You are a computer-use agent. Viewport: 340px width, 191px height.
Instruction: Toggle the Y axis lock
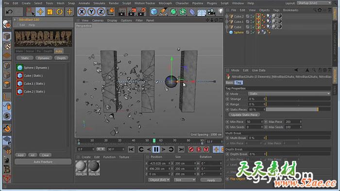point(91,12)
